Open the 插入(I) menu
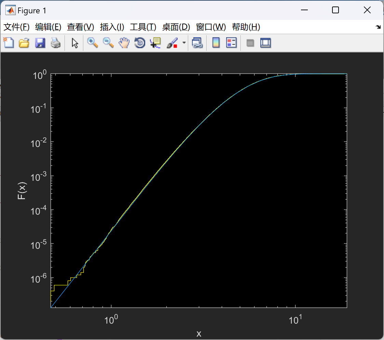The width and height of the screenshot is (384, 340). click(x=112, y=27)
